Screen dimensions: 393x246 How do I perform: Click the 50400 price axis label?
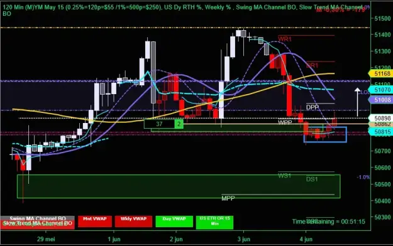tap(382, 201)
